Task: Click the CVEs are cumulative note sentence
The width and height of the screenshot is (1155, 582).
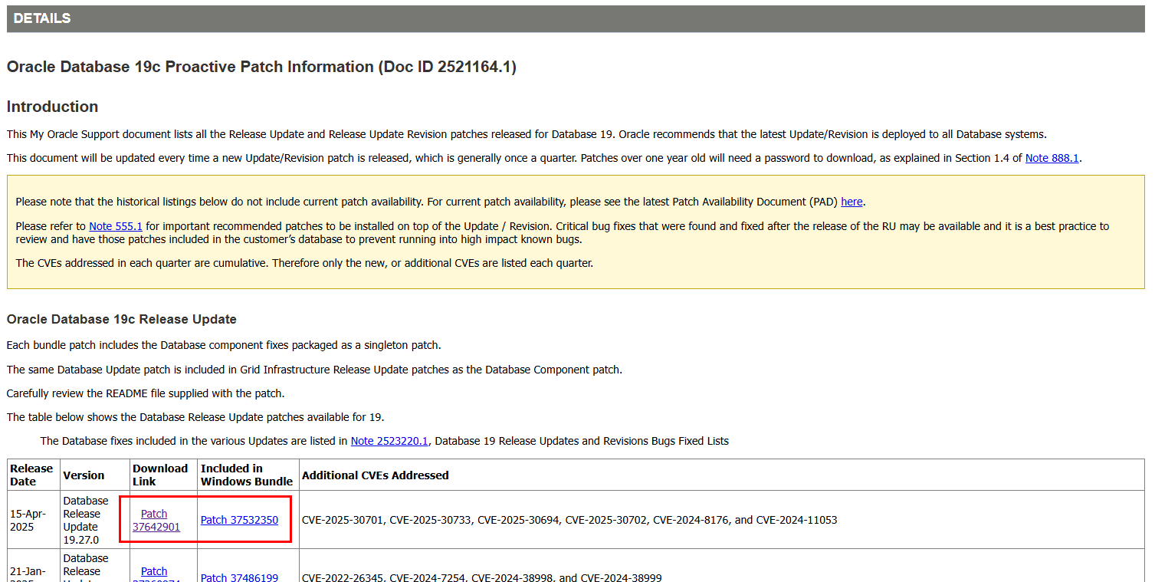Action: pyautogui.click(x=304, y=263)
